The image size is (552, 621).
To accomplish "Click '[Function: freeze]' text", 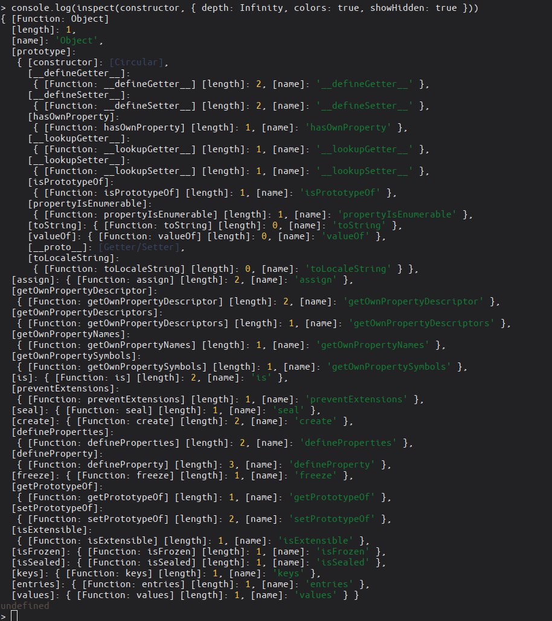I will pyautogui.click(x=125, y=475).
